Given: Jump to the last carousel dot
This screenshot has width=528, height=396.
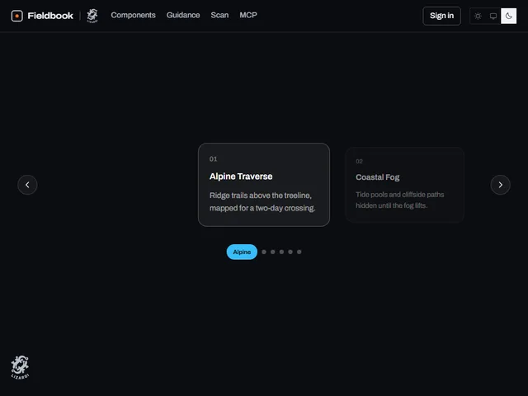Looking at the screenshot, I should (x=299, y=252).
